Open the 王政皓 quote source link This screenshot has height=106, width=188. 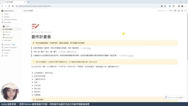(68, 52)
